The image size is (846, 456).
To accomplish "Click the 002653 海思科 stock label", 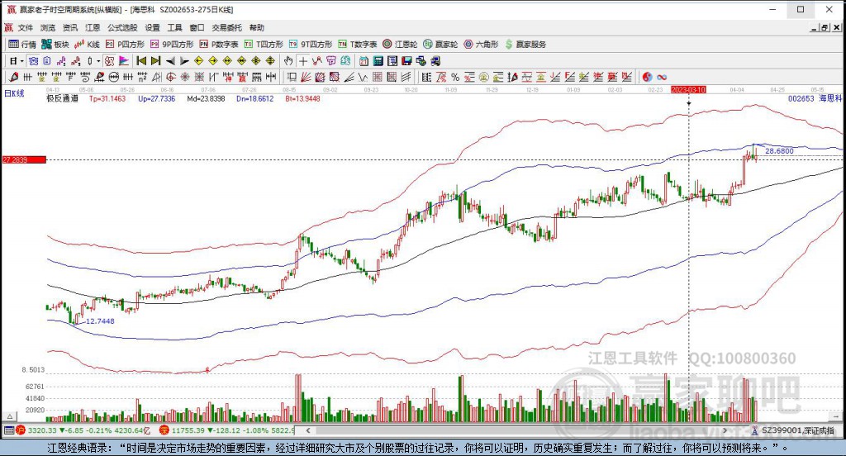I will coord(815,98).
